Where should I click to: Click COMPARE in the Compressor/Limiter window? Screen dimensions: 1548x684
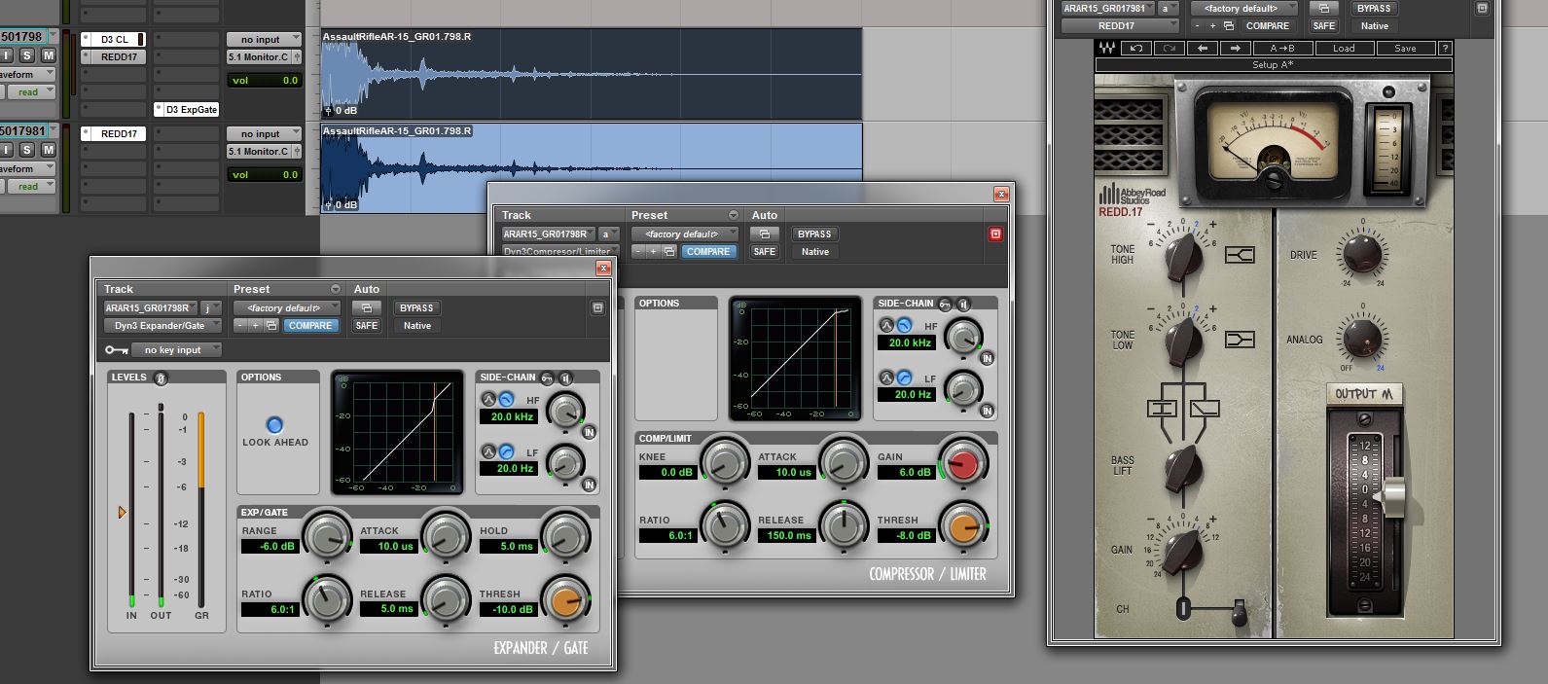click(707, 252)
